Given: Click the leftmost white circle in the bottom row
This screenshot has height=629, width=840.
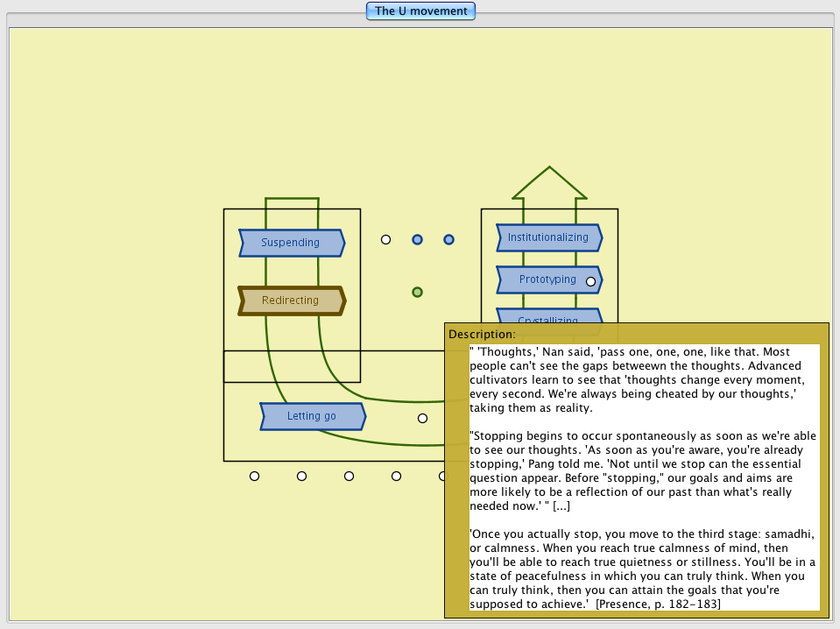Looking at the screenshot, I should pyautogui.click(x=254, y=476).
